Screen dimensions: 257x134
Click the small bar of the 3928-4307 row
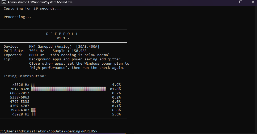click(33, 110)
